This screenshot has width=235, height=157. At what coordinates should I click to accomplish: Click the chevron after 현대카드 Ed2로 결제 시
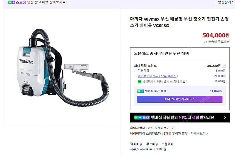point(178,76)
